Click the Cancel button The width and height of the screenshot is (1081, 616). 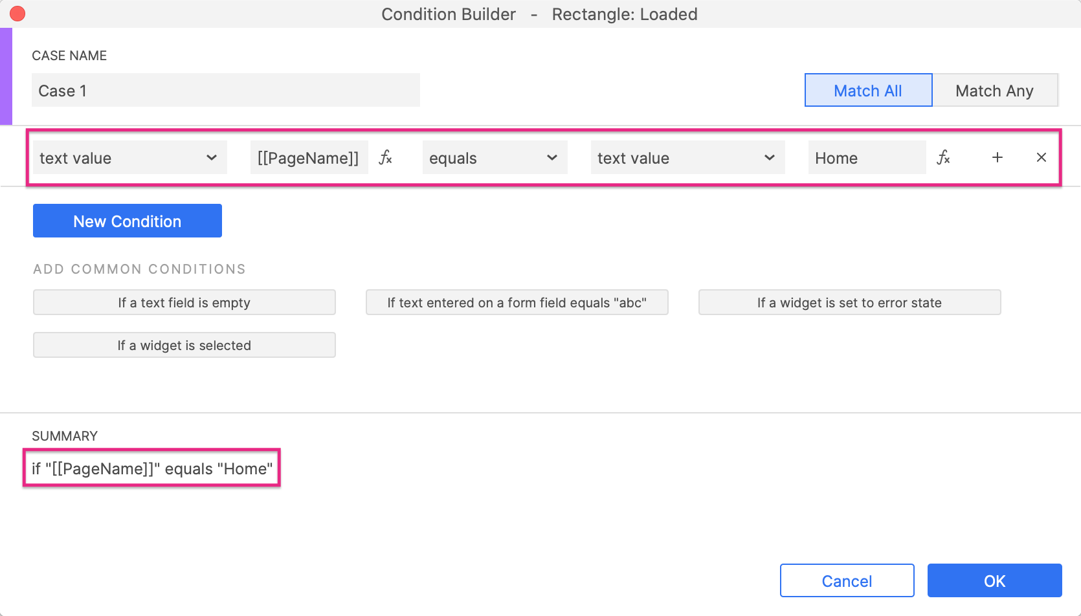tap(847, 580)
